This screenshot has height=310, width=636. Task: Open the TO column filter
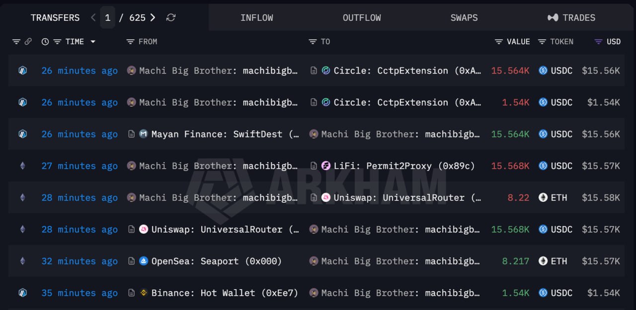pyautogui.click(x=313, y=42)
